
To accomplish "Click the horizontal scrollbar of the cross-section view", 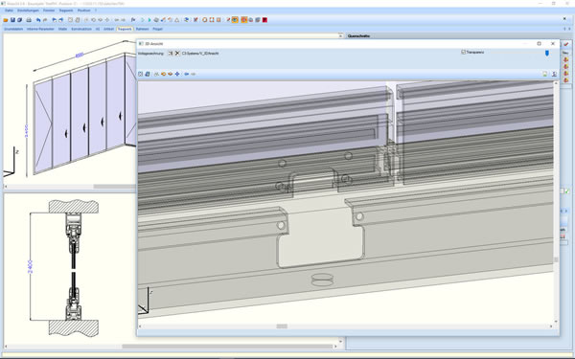I will tap(226, 347).
